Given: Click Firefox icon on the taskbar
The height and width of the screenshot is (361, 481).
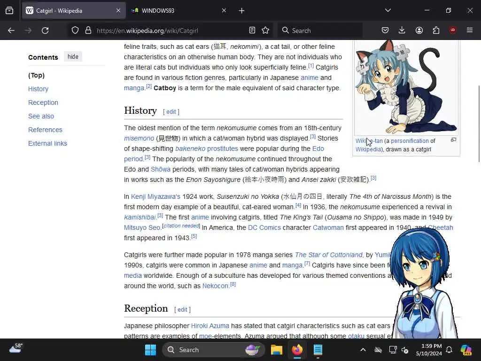Looking at the screenshot, I should [297, 350].
